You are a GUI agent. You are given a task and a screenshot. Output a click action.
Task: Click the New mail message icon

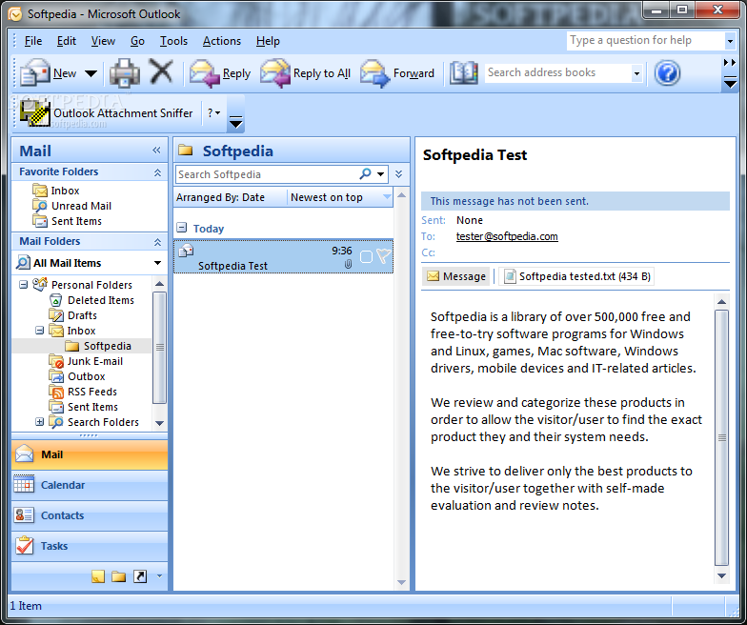pos(34,72)
